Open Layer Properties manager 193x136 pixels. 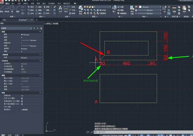pyautogui.click(x=80, y=10)
